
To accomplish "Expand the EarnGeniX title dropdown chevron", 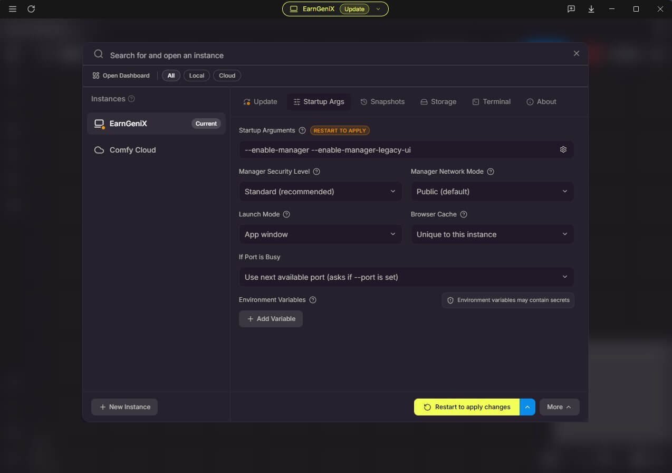I will (x=378, y=9).
